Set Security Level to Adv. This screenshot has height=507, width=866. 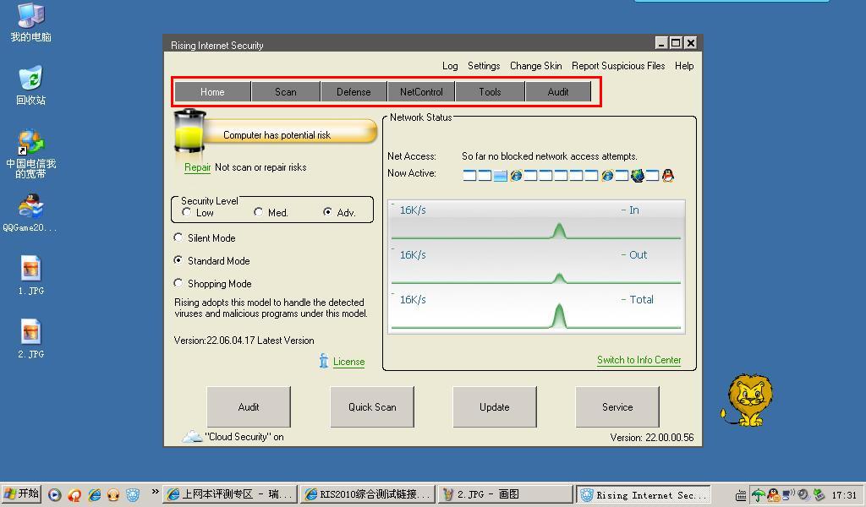pyautogui.click(x=328, y=212)
